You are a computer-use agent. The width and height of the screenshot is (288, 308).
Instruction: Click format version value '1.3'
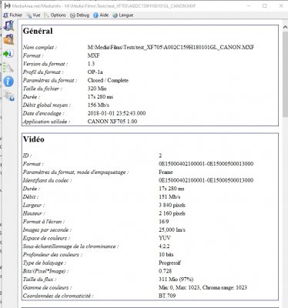[x=91, y=64]
